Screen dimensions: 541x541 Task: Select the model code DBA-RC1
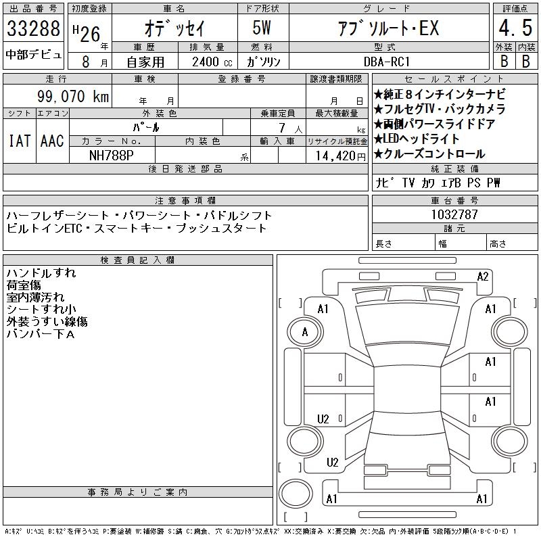click(386, 62)
